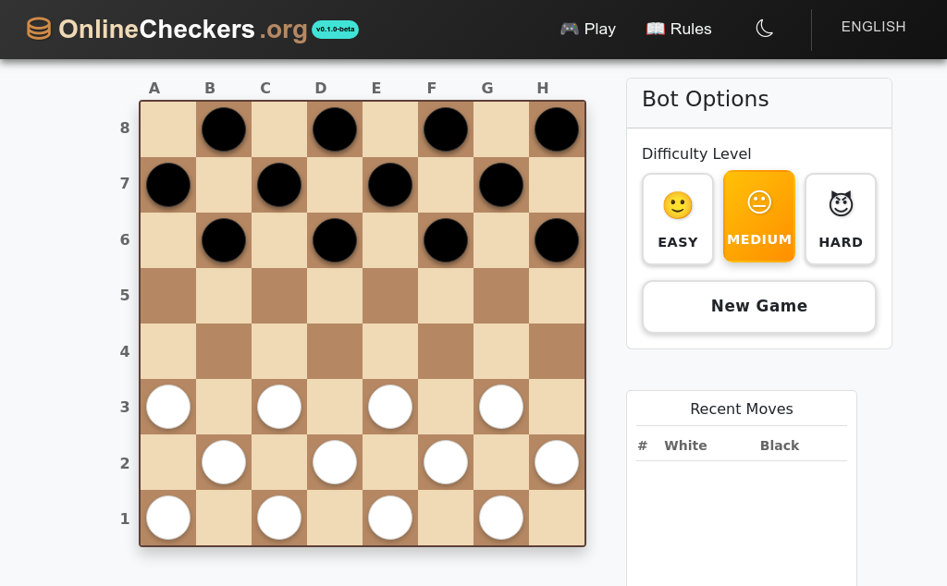
Task: Open the ENGLISH language selector
Action: pyautogui.click(x=873, y=27)
